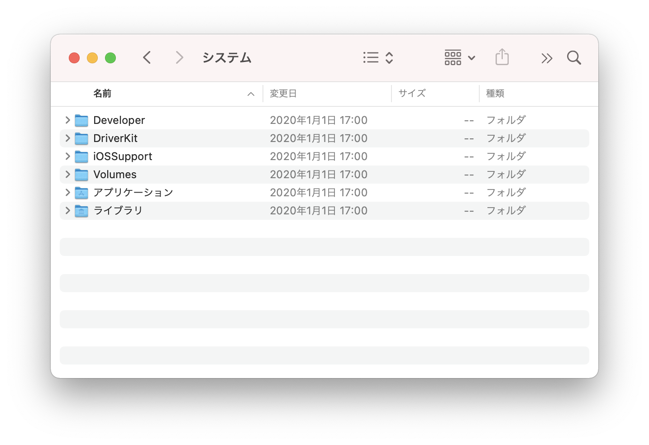This screenshot has height=445, width=649.
Task: Expand the Volumes folder disclosure triangle
Action: 67,174
